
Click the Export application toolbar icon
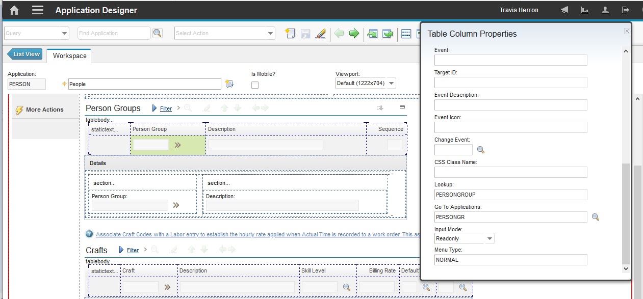point(388,33)
